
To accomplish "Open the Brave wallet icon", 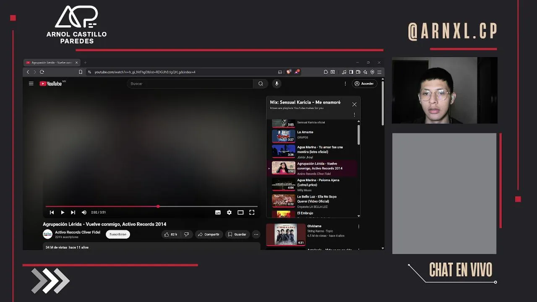I will coord(358,72).
